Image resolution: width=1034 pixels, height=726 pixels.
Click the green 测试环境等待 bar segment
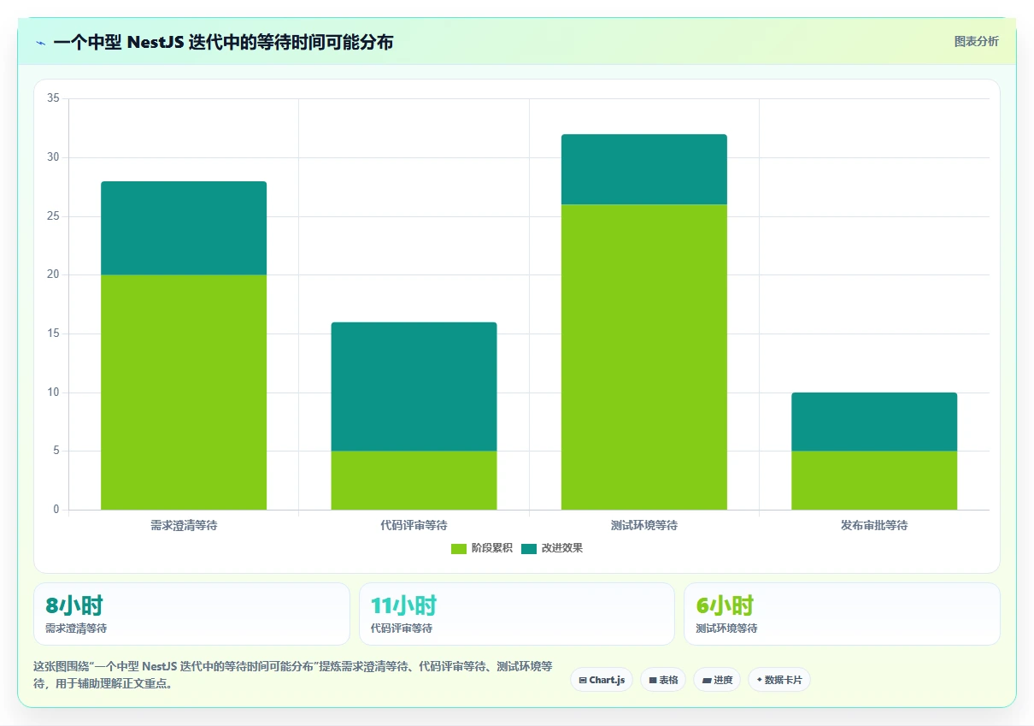[644, 357]
